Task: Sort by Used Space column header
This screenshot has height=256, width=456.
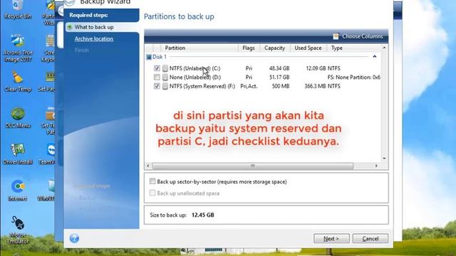Action: pos(308,48)
